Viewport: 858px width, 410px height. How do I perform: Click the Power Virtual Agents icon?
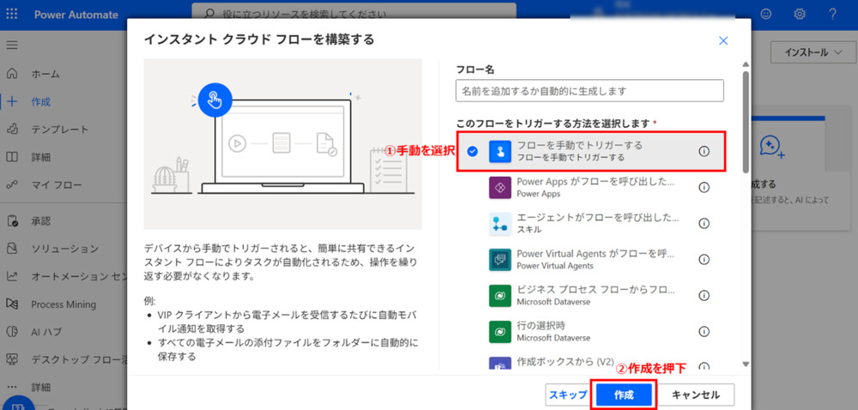(x=500, y=260)
